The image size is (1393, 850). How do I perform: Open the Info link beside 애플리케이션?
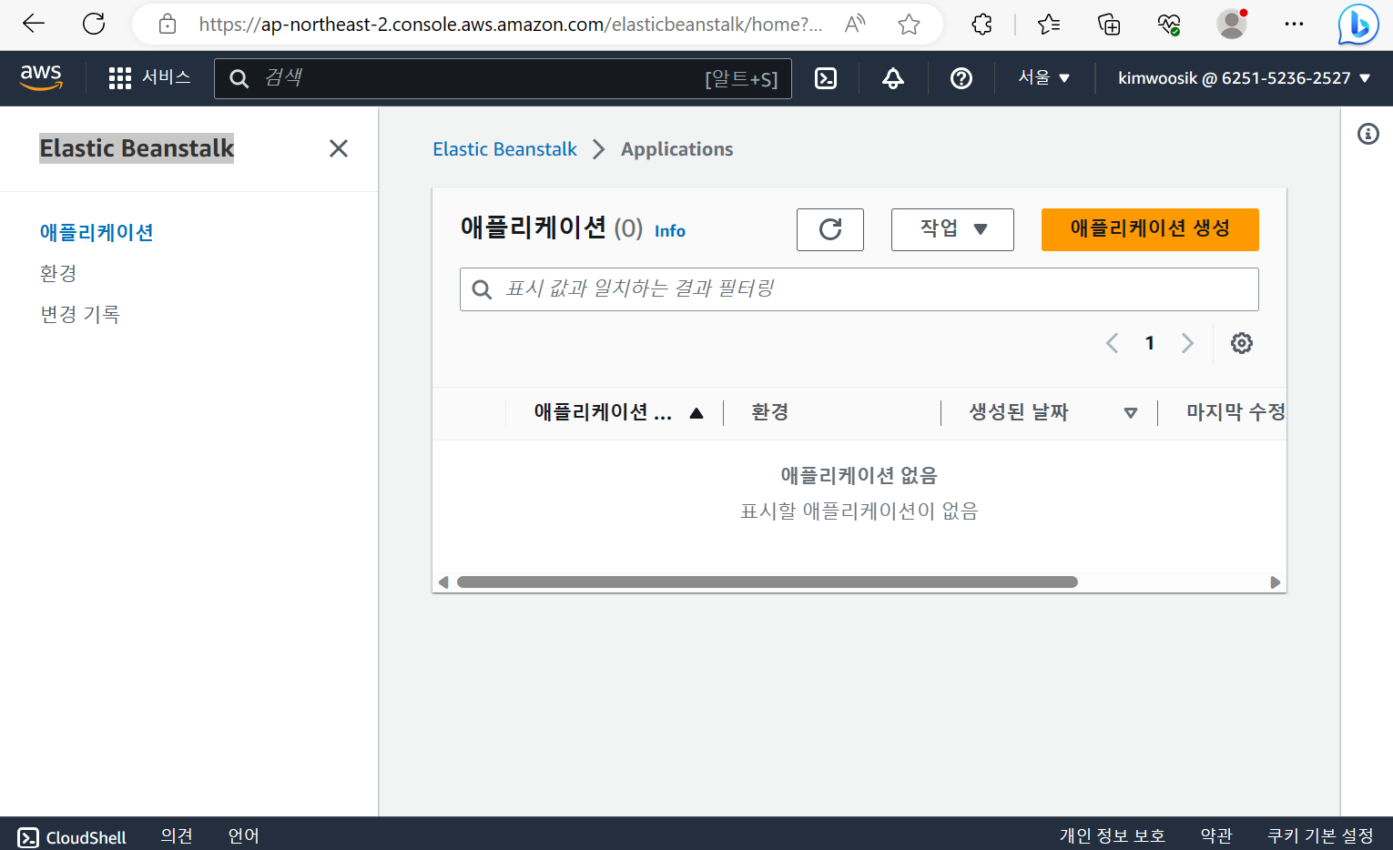pyautogui.click(x=670, y=231)
